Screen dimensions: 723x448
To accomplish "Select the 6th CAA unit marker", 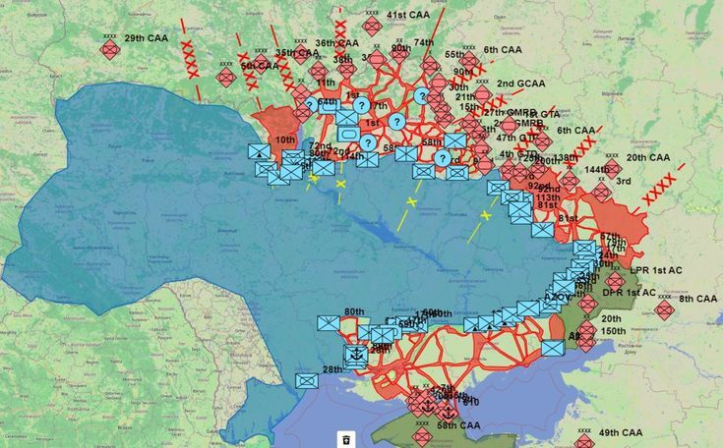I will pyautogui.click(x=469, y=61).
